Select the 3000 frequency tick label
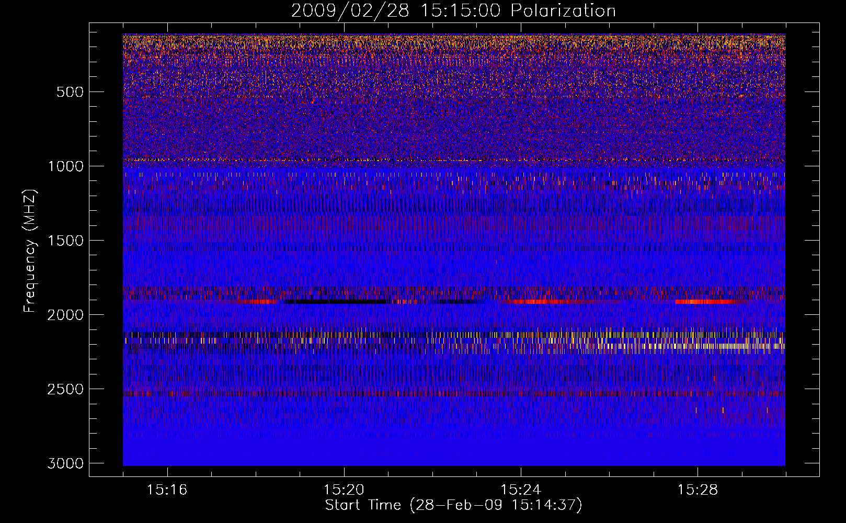846x523 pixels. (65, 463)
